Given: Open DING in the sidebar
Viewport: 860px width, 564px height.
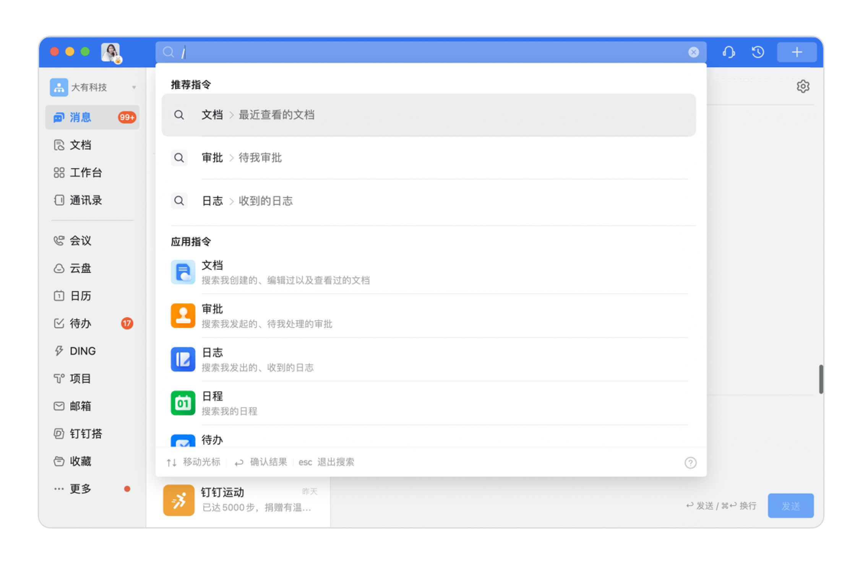Looking at the screenshot, I should click(x=92, y=351).
